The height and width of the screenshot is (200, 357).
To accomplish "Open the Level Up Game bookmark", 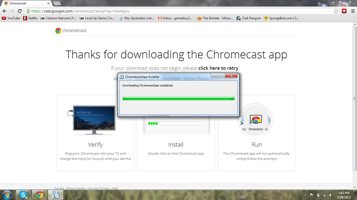I will 97,18.
